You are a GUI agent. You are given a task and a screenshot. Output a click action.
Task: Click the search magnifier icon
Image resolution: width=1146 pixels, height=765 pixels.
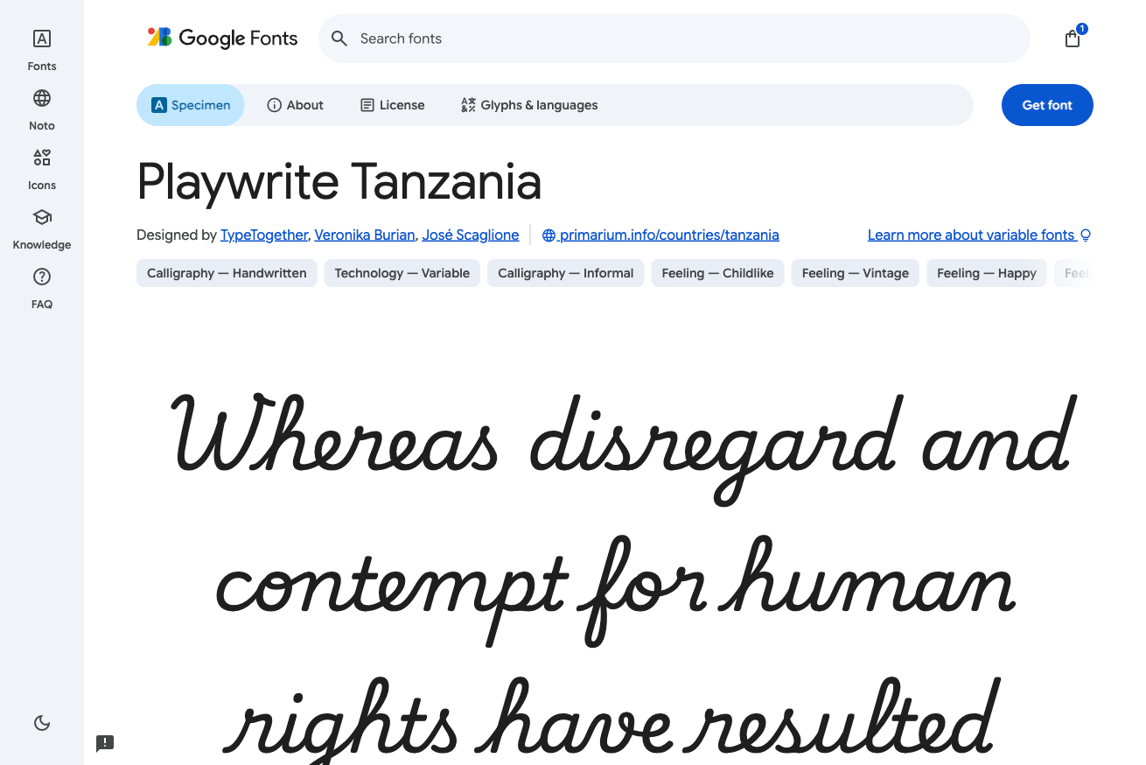(339, 39)
